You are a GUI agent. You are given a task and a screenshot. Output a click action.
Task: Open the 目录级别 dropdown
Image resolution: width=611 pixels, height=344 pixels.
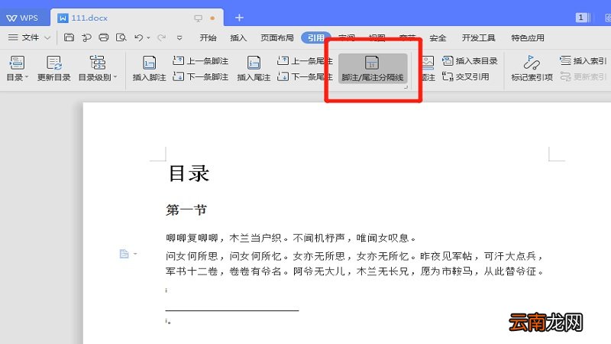pos(98,68)
